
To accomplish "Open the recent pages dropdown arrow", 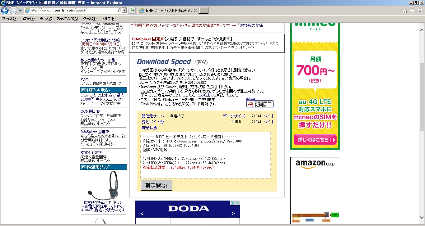I will click(20, 11).
